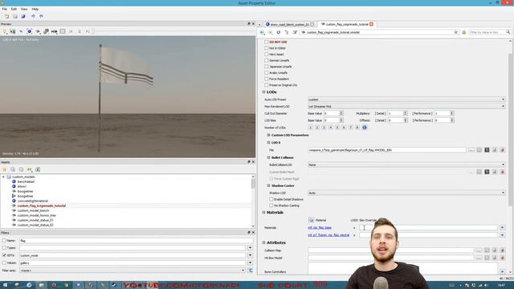Open the Filter sets dropdown

coord(133,271)
